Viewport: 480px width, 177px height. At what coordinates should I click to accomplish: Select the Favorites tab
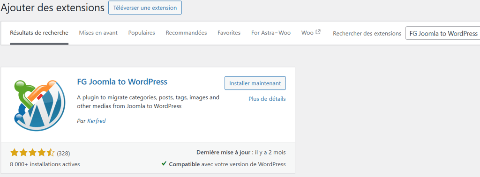[229, 33]
